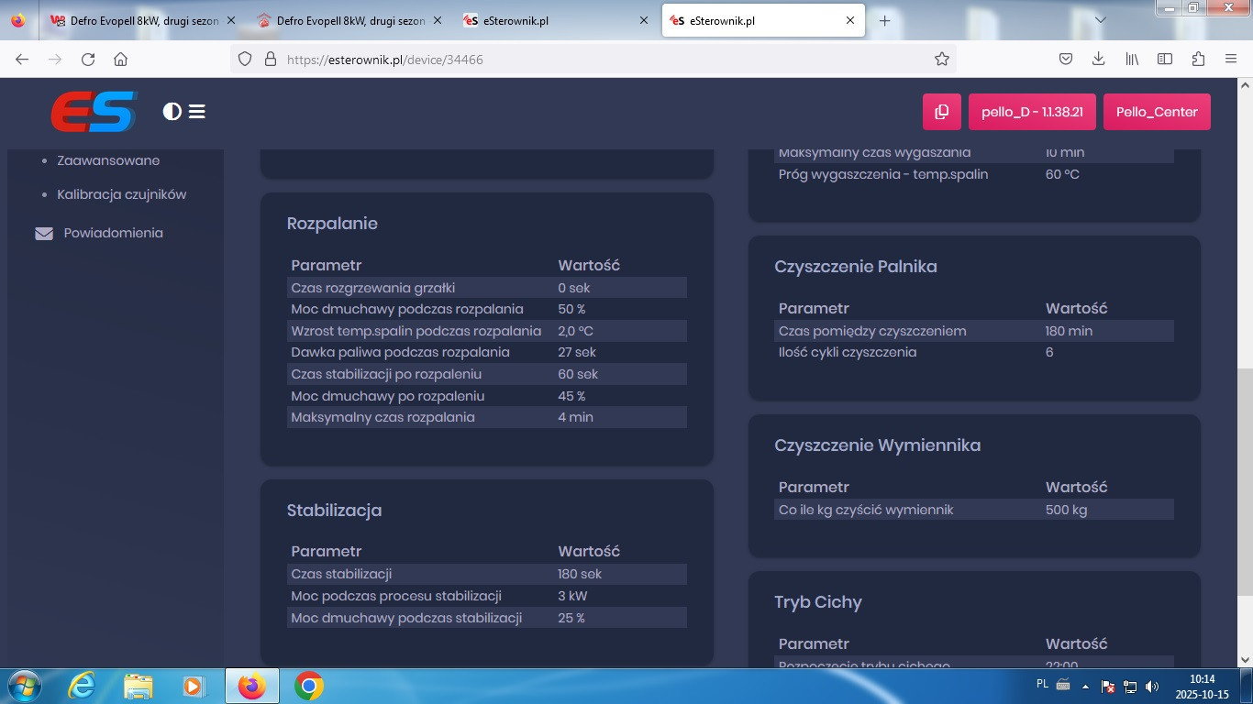Toggle the dark/light contrast mode icon
The image size is (1253, 704).
pos(172,112)
